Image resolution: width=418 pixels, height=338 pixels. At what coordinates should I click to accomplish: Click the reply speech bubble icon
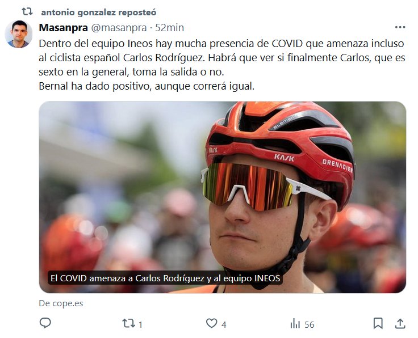[45, 323]
